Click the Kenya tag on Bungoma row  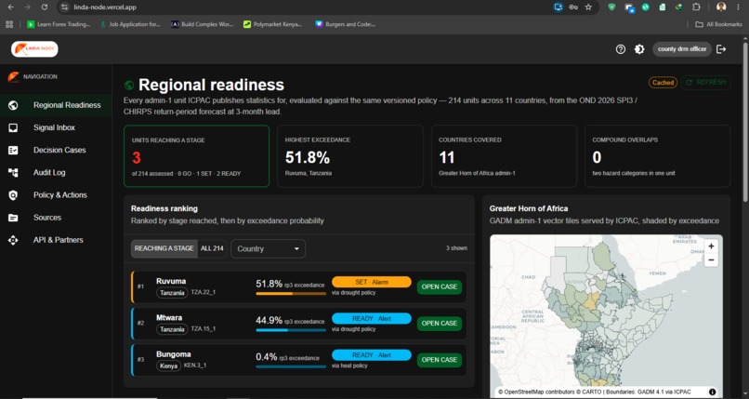click(168, 366)
